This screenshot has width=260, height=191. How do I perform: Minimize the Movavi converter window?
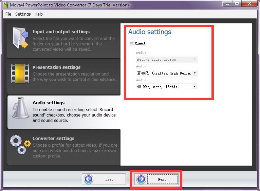coord(228,4)
